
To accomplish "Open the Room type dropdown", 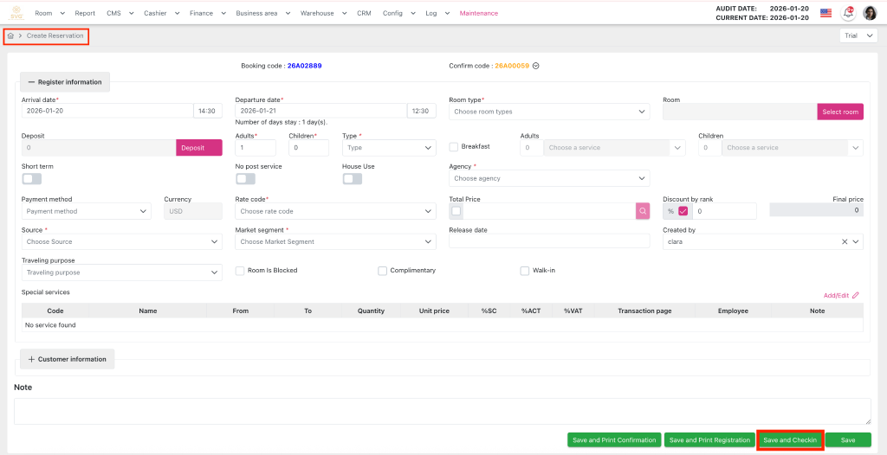I will pos(549,112).
